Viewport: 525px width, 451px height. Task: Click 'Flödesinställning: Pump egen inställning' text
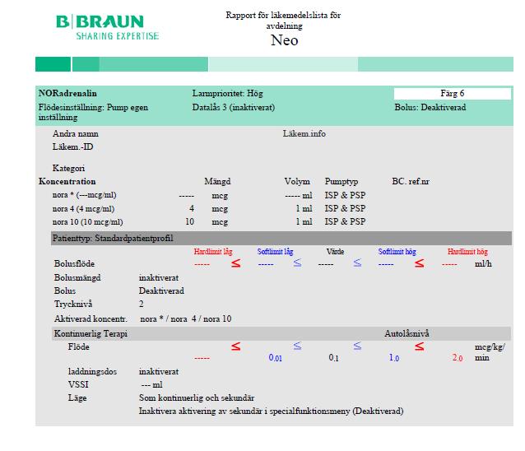point(93,112)
